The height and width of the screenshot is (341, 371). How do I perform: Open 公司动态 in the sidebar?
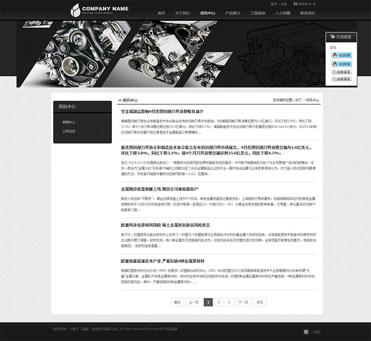click(69, 131)
